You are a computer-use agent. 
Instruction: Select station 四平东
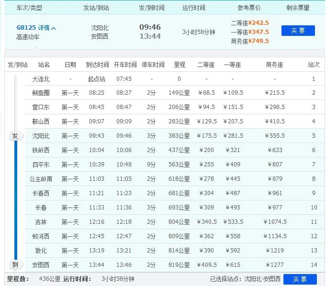click(x=41, y=165)
